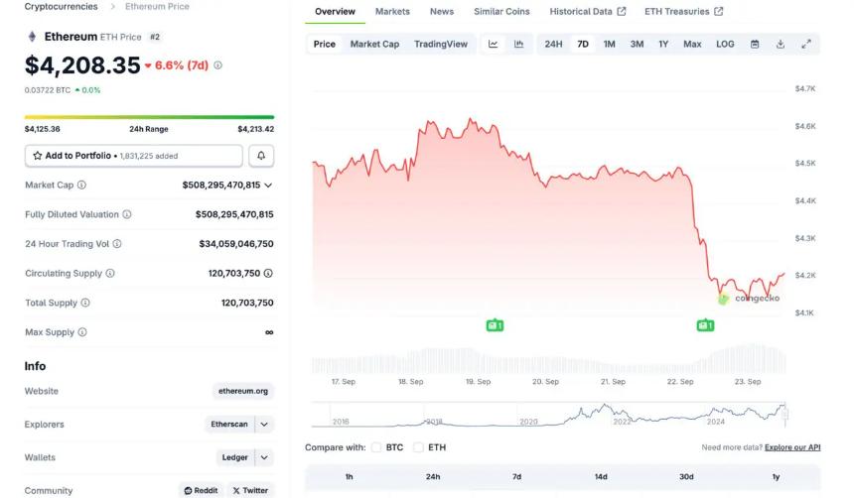Expand the Market Cap value chevron
854x498 pixels.
[x=268, y=186]
